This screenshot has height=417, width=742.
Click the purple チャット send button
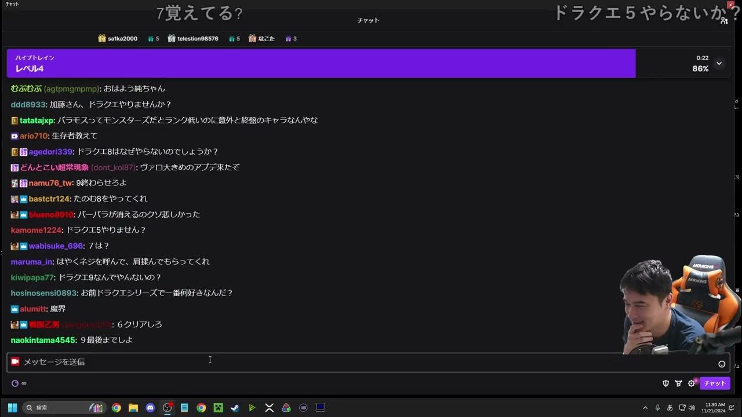[x=715, y=383]
